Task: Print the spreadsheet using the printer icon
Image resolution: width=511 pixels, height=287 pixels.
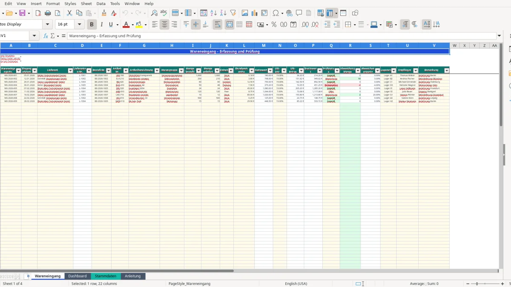Action: [x=48, y=13]
